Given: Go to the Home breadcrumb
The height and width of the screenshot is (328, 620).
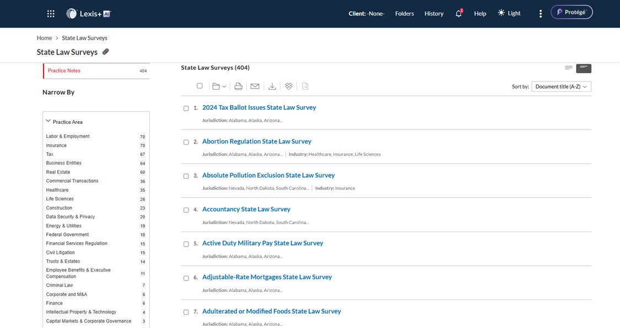Looking at the screenshot, I should [x=44, y=38].
